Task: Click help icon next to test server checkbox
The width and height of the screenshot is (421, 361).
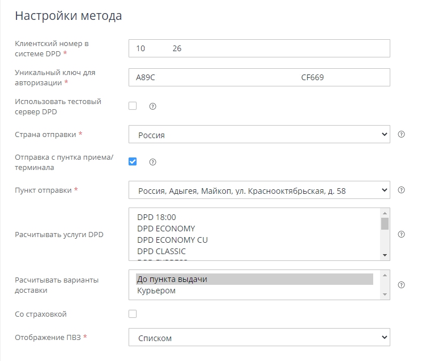Action: point(152,106)
